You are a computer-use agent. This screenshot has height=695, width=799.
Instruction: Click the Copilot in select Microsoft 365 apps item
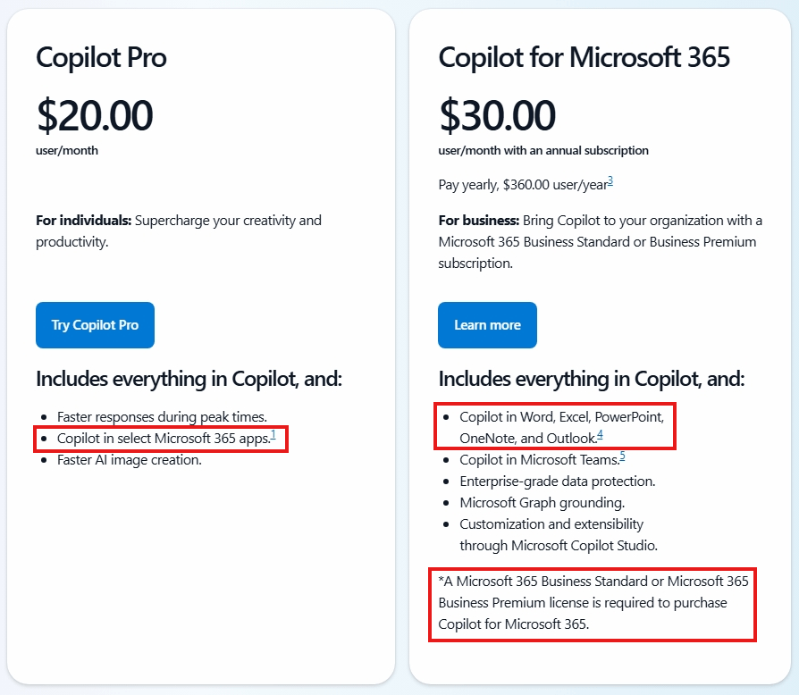pos(164,439)
